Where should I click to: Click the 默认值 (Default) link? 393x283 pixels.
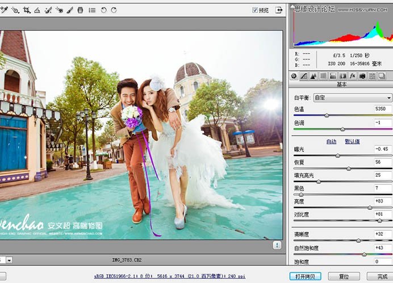(352, 141)
